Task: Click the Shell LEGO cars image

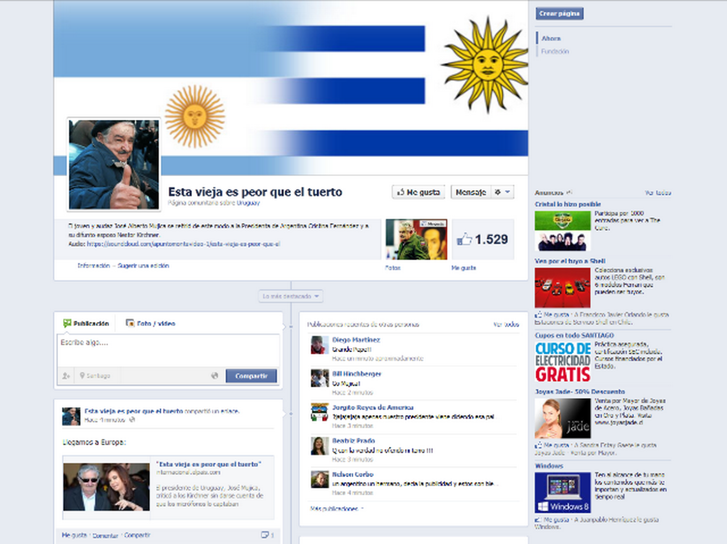Action: tap(562, 288)
